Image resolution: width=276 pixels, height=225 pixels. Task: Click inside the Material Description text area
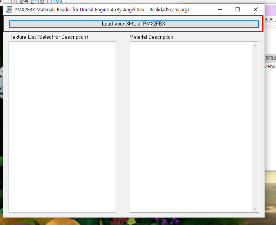[191, 127]
